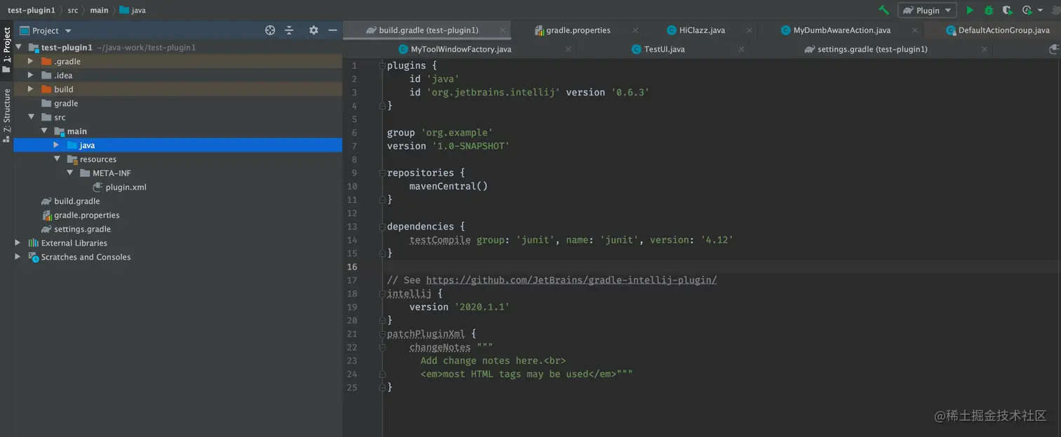This screenshot has width=1061, height=437.
Task: Open the Z: Structure side tab
Action: (6, 116)
